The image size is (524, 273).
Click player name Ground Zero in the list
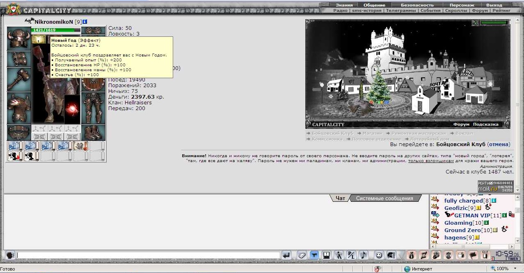point(462,230)
